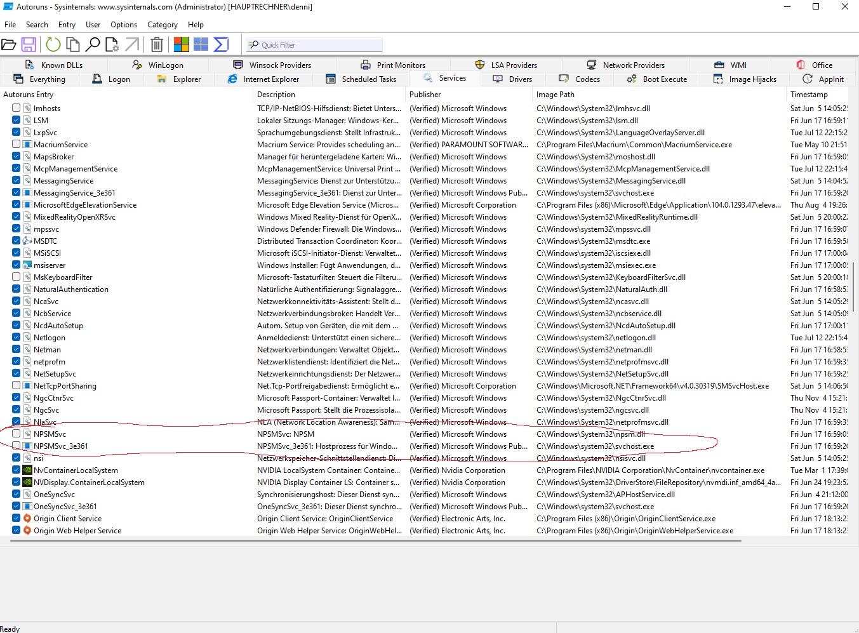Click the Find magnifier toolbar icon
859x633 pixels.
pyautogui.click(x=93, y=44)
